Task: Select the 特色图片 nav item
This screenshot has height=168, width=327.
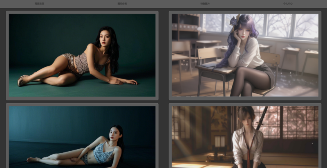Action: 205,4
